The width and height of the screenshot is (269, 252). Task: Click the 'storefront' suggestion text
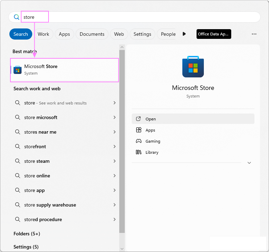(35, 146)
